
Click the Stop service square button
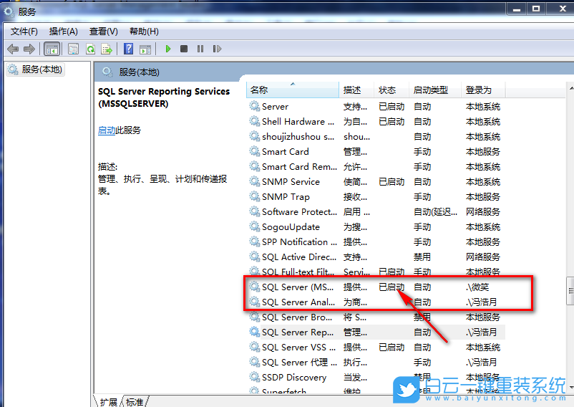[x=184, y=49]
